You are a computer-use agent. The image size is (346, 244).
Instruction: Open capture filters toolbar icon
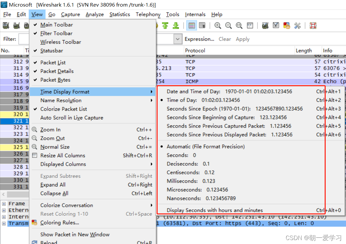point(265,26)
